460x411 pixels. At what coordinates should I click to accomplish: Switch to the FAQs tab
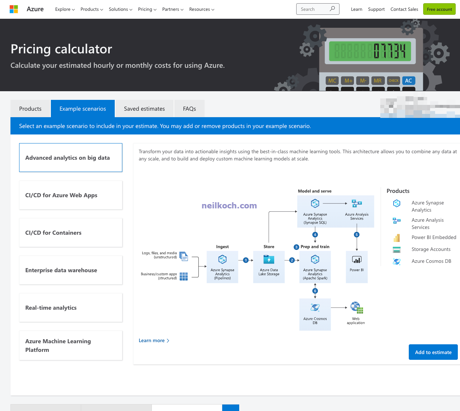point(189,109)
